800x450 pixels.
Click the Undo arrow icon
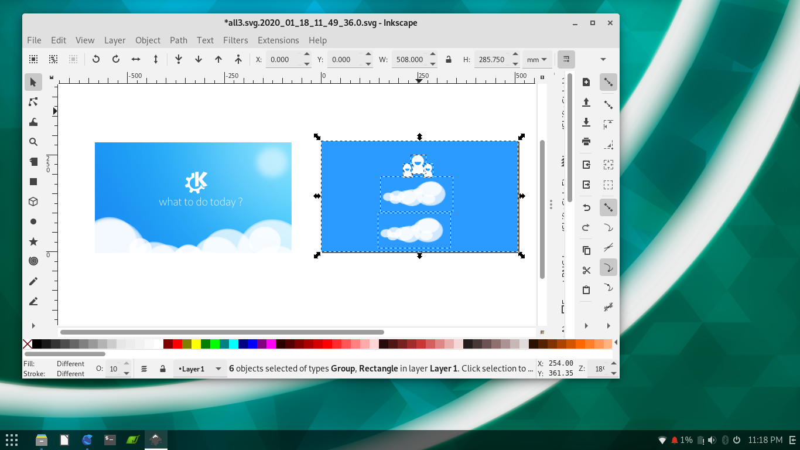pyautogui.click(x=586, y=208)
